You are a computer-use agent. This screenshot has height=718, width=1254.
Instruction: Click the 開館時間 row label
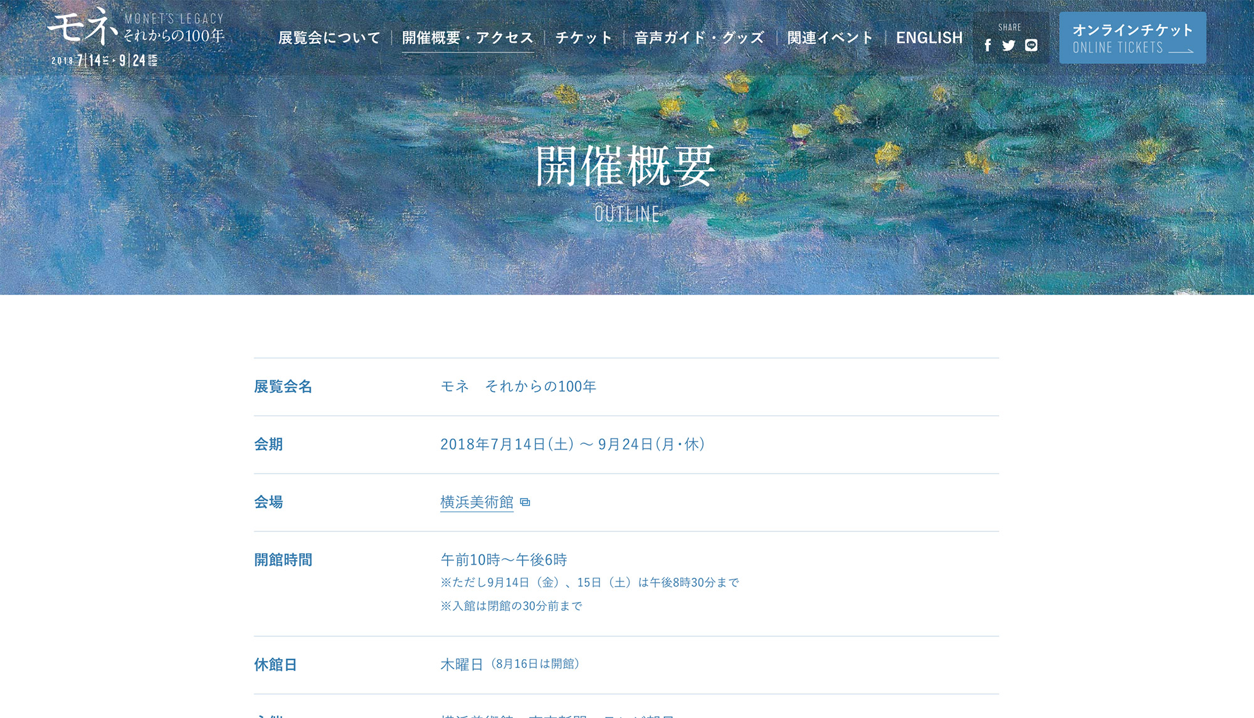283,559
